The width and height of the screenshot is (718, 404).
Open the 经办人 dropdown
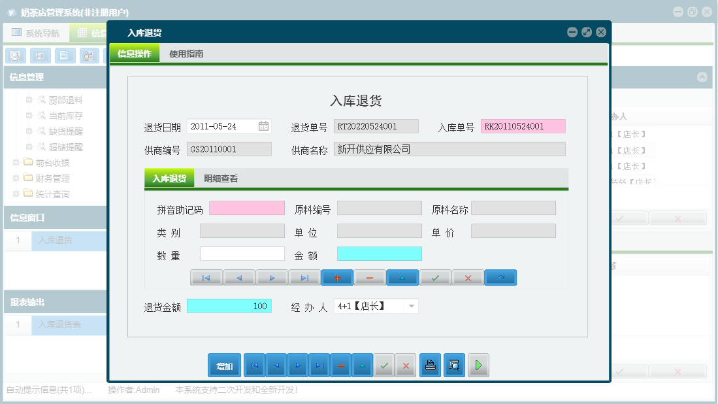[x=410, y=305]
